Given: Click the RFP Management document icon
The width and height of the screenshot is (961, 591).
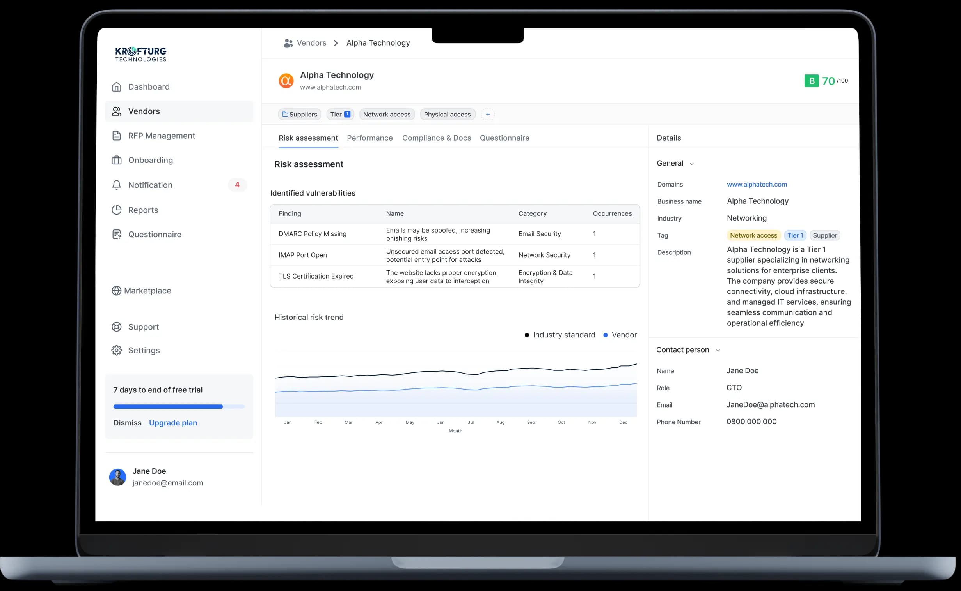Looking at the screenshot, I should click(116, 136).
